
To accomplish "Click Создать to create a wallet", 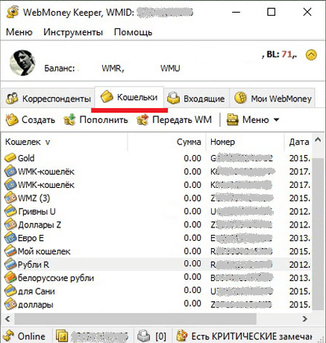I will pos(31,120).
